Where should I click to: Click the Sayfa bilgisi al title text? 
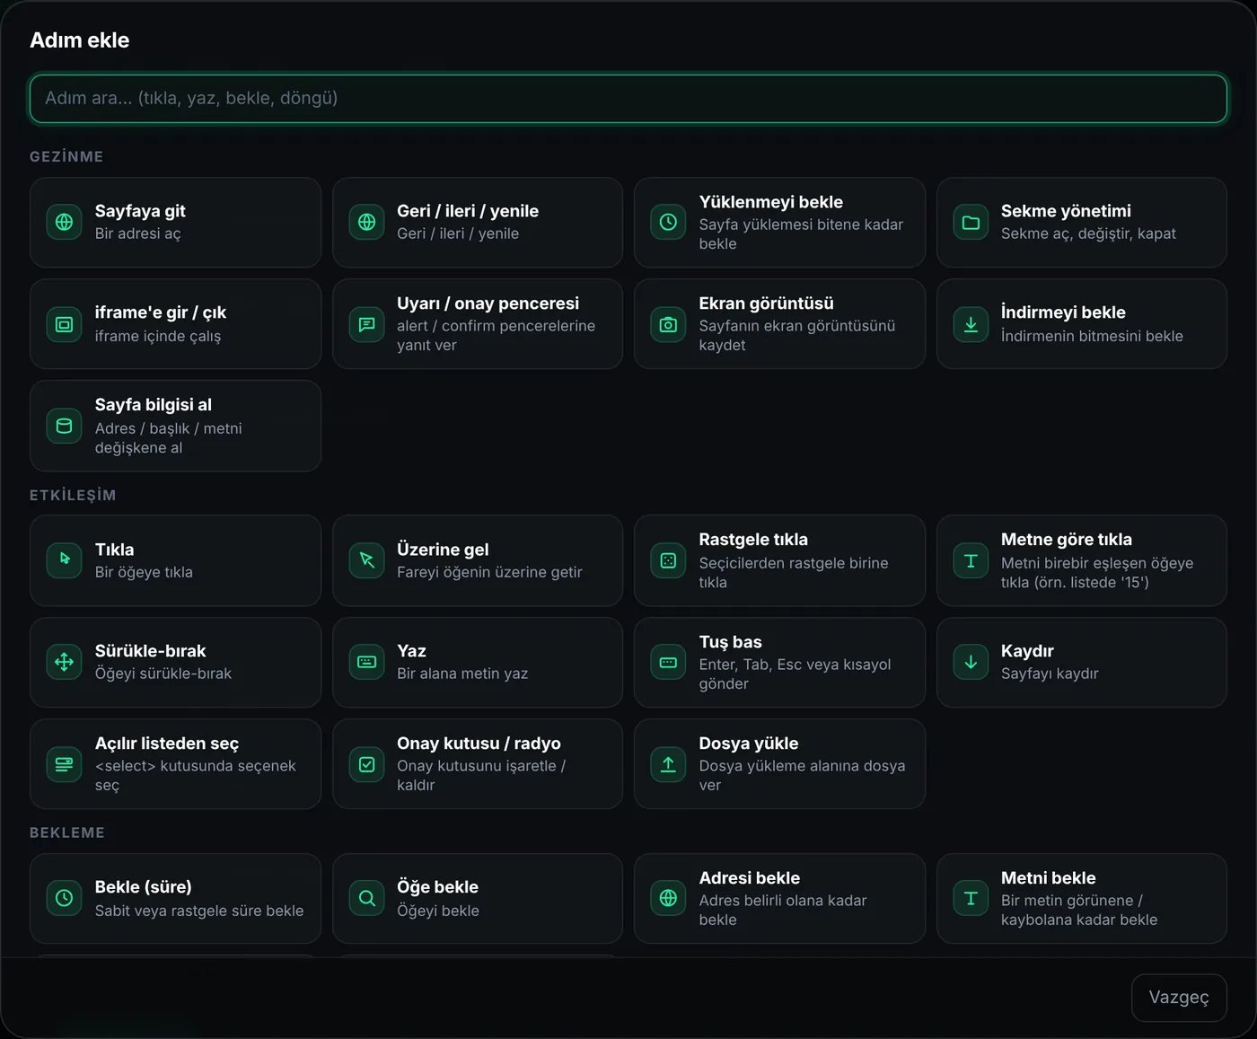tap(154, 405)
